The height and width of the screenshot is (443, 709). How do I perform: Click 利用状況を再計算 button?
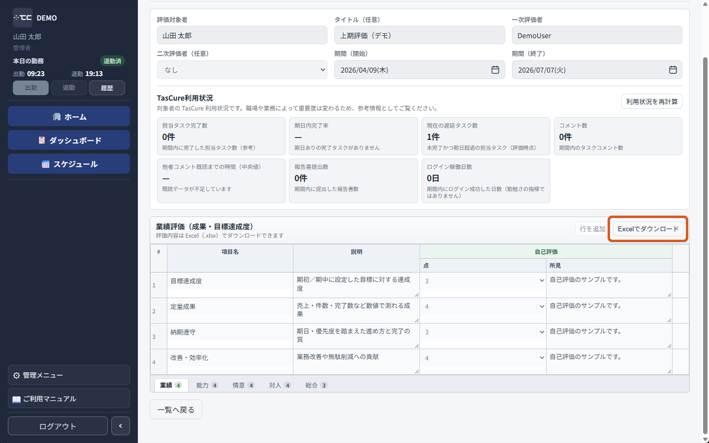coord(652,101)
